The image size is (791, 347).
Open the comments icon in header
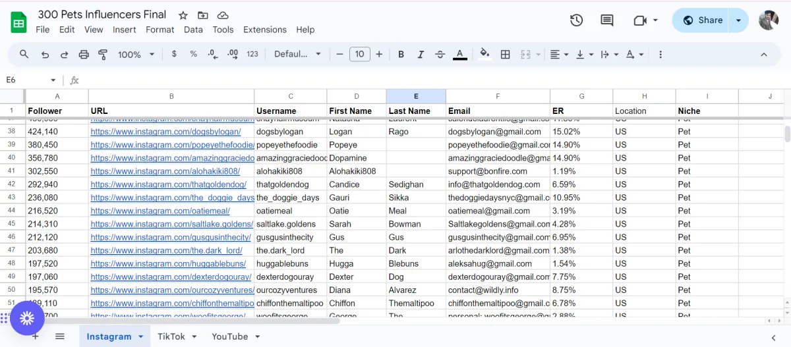pos(607,20)
